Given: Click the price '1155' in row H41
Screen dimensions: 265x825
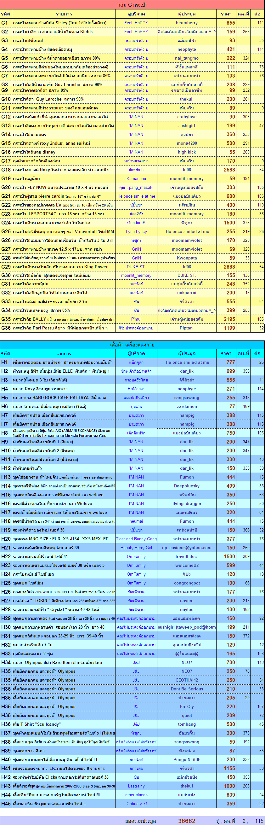Looking at the screenshot, I should coord(229,768).
